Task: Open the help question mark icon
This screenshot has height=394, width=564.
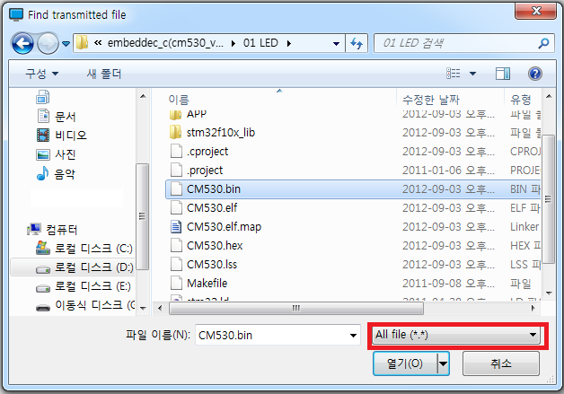Action: click(x=535, y=74)
